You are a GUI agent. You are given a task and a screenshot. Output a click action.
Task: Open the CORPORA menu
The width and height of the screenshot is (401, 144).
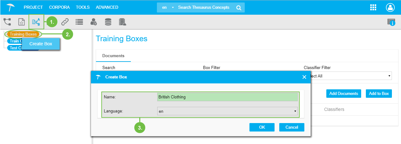point(59,7)
